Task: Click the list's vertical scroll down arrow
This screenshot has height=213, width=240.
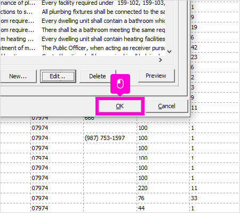Action: (170, 52)
